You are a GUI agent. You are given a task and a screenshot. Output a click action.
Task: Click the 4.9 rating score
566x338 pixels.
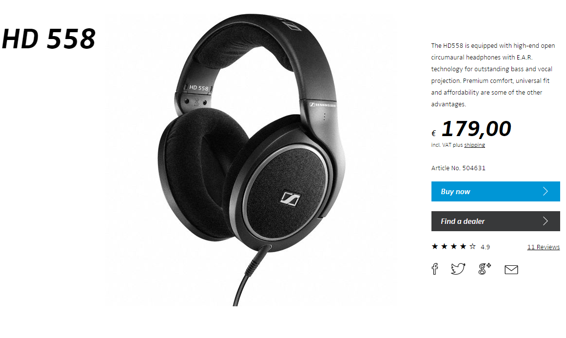pos(485,247)
